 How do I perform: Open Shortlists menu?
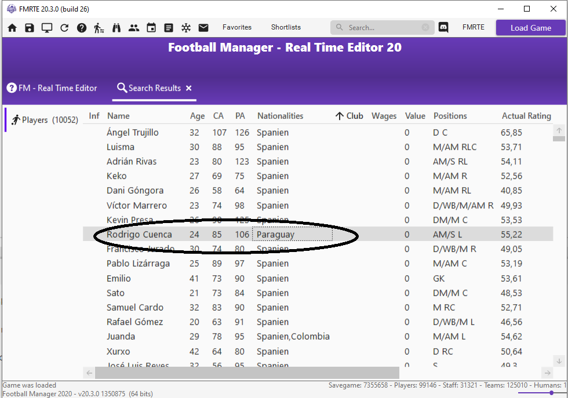coord(286,27)
